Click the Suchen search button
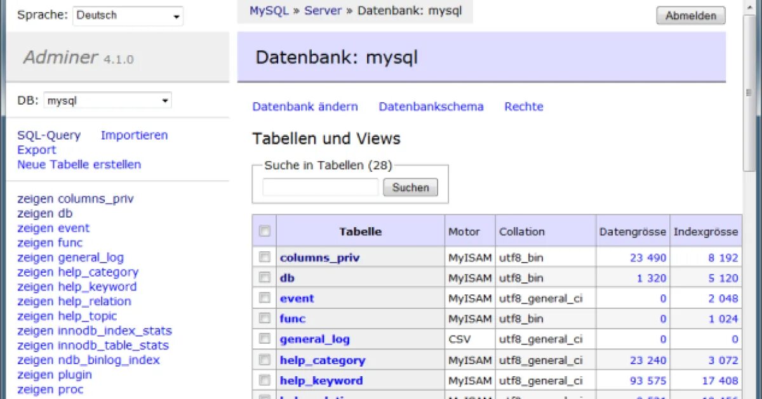Viewport: 762px width, 399px height. (410, 187)
